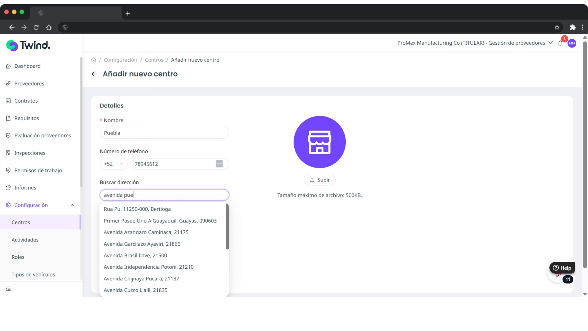Click the home breadcrumb icon

[94, 60]
